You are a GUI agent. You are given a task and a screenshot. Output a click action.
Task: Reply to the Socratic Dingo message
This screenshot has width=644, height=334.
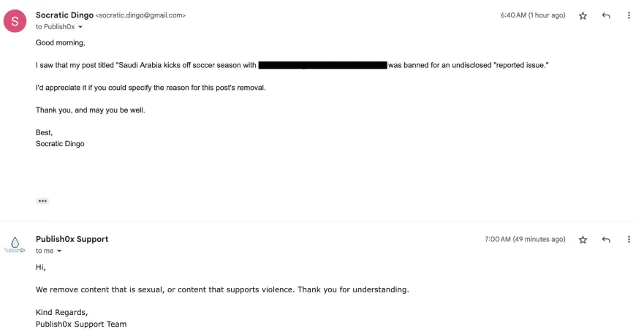point(606,15)
